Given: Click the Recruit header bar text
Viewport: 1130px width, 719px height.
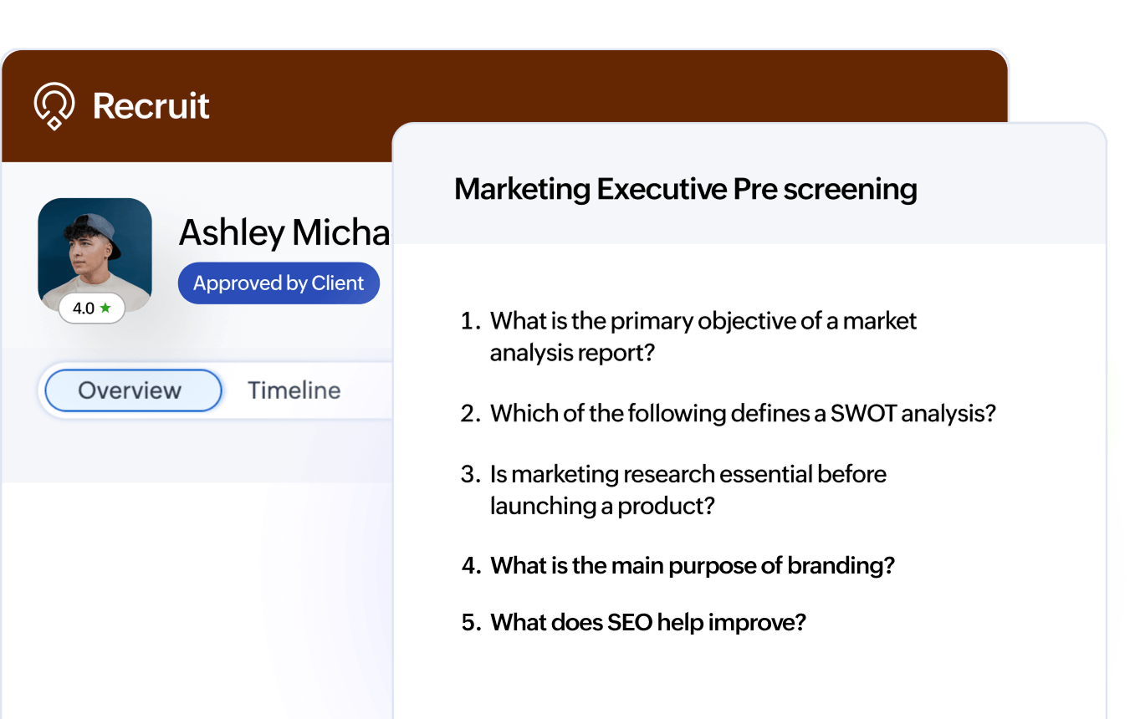Looking at the screenshot, I should coord(151,105).
